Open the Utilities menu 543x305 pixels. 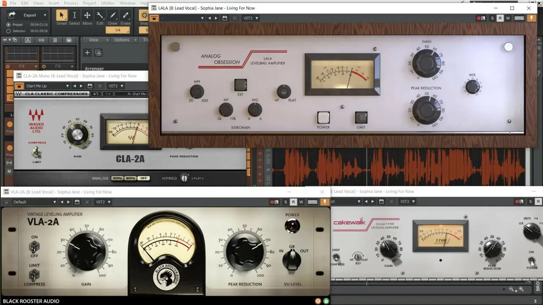[108, 3]
